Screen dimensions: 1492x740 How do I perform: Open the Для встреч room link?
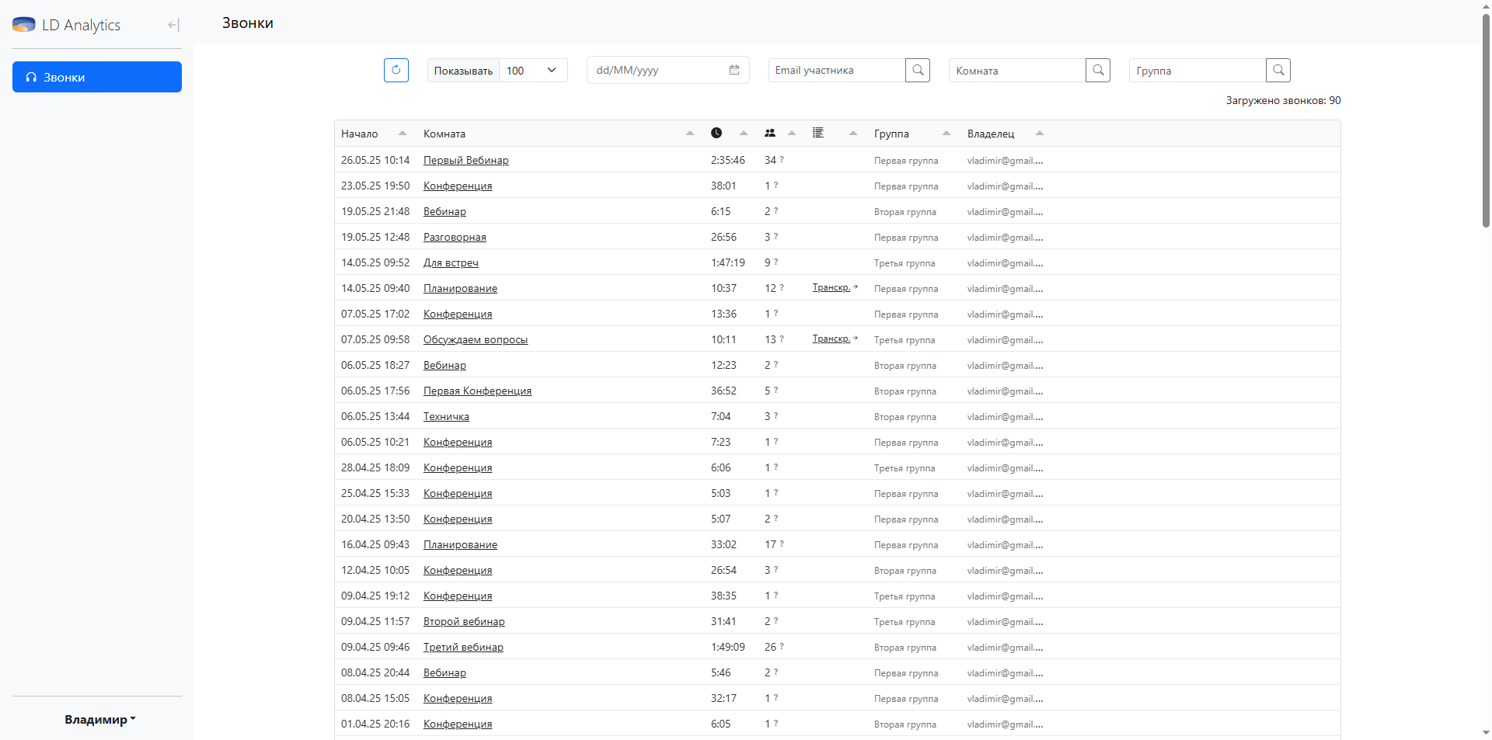451,262
